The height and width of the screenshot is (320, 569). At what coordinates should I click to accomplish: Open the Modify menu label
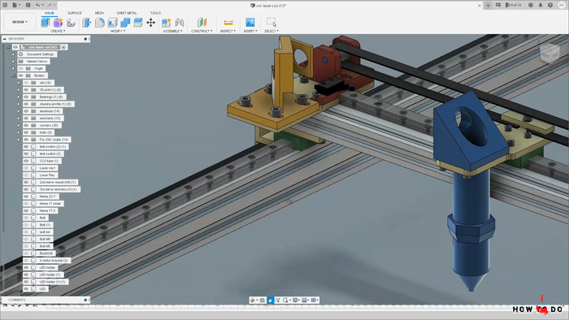118,31
